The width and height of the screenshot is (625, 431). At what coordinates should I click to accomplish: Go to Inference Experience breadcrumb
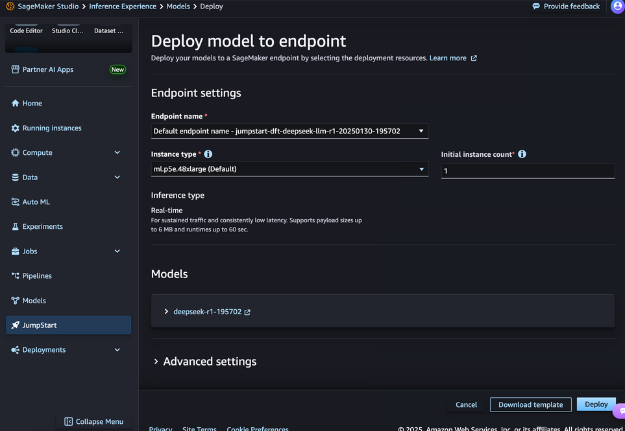123,6
